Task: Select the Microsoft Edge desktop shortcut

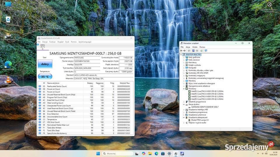Action: tap(8, 65)
